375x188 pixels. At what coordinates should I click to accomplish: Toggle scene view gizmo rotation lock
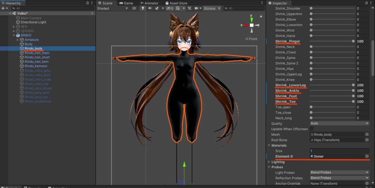click(x=261, y=16)
